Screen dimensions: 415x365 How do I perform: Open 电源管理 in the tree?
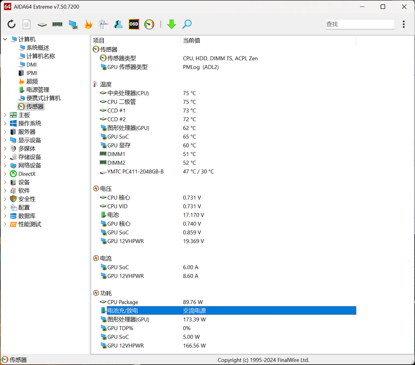tap(37, 90)
